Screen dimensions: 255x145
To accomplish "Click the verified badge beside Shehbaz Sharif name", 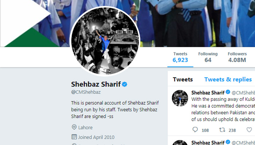I will coord(125,84).
